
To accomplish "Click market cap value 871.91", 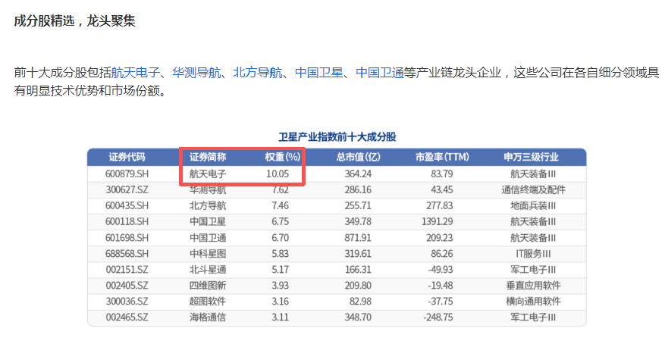I will [358, 238].
